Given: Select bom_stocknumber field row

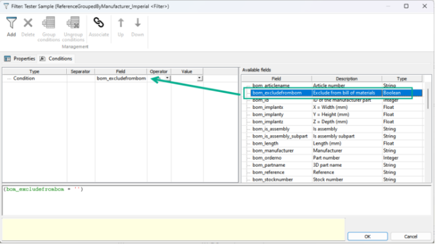Looking at the screenshot, I should (x=333, y=180).
